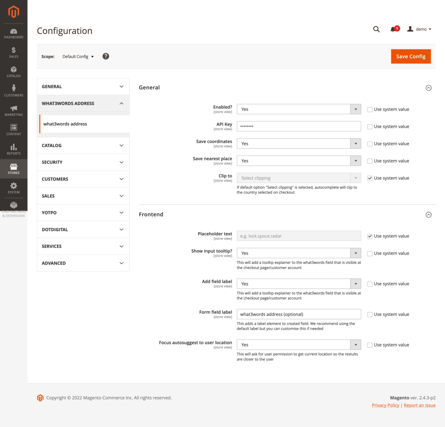The width and height of the screenshot is (445, 427).
Task: Expand the CUSTOMERS config tab
Action: (x=83, y=179)
